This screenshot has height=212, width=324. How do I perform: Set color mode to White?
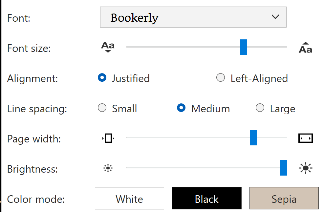(129, 198)
